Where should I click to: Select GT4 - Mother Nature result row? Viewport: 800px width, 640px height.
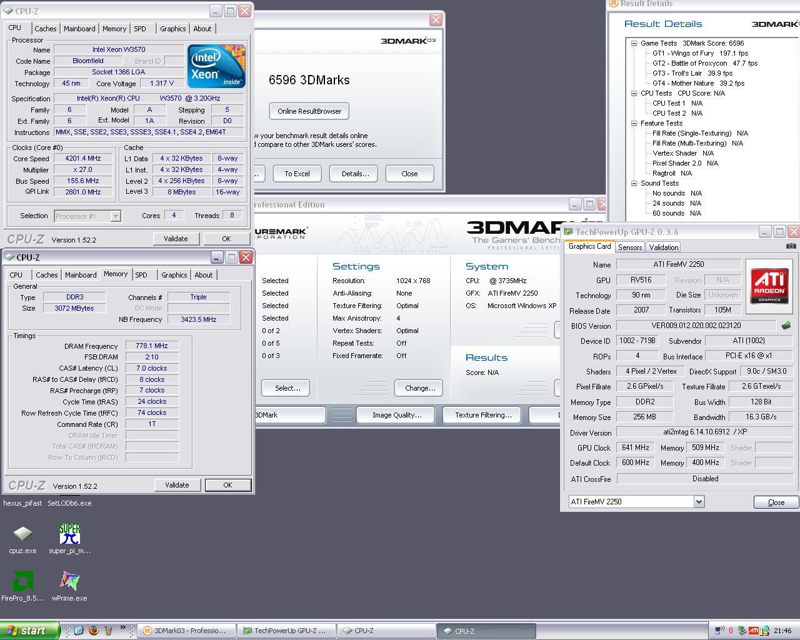click(698, 83)
